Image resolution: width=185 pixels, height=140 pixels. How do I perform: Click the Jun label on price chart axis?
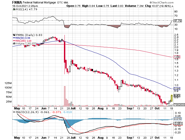(x=44, y=108)
